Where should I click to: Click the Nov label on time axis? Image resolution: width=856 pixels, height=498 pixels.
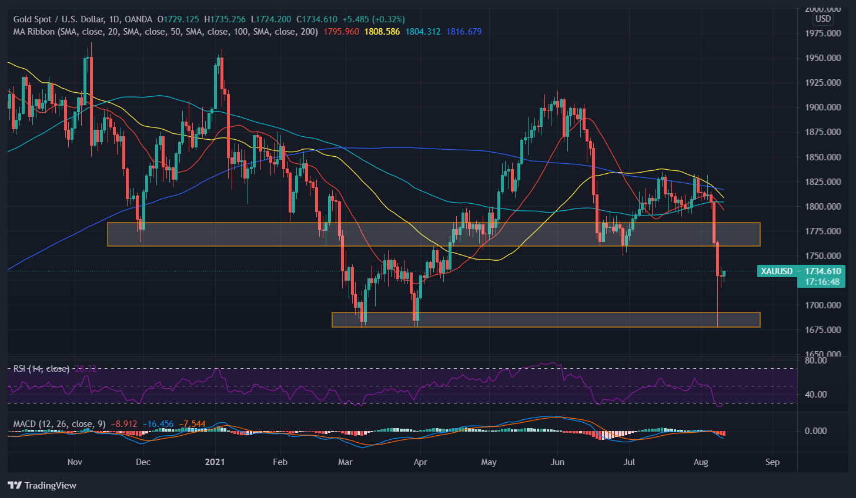pos(75,462)
